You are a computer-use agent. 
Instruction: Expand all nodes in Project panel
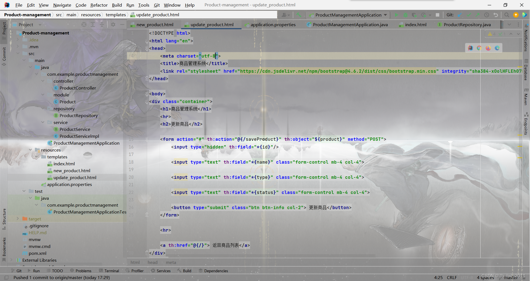(x=93, y=25)
